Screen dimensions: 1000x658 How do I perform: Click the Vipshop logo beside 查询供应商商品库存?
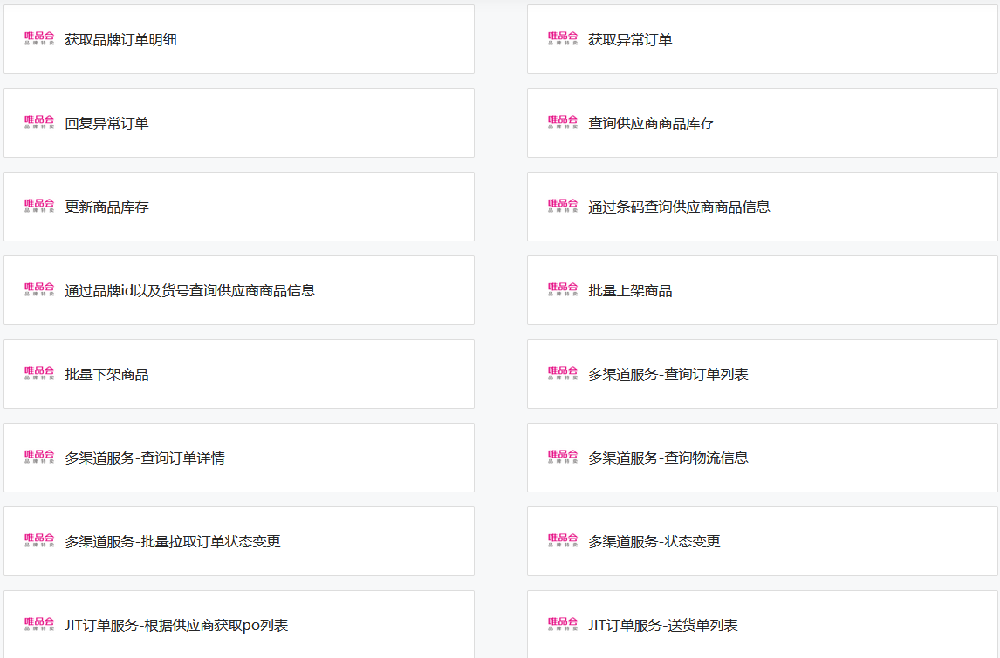click(563, 123)
